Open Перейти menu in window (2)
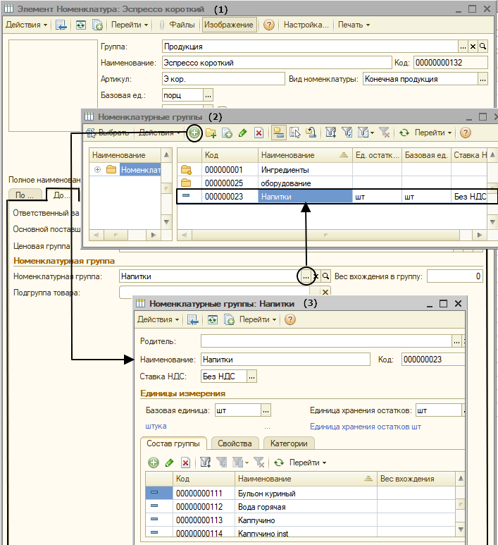The height and width of the screenshot is (545, 498). point(433,133)
